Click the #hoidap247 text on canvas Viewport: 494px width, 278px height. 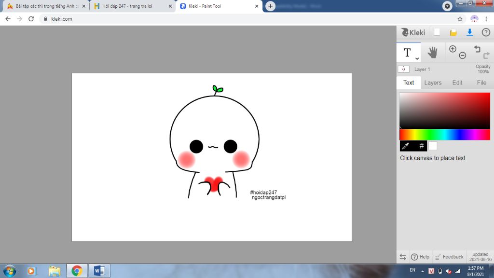pos(263,192)
